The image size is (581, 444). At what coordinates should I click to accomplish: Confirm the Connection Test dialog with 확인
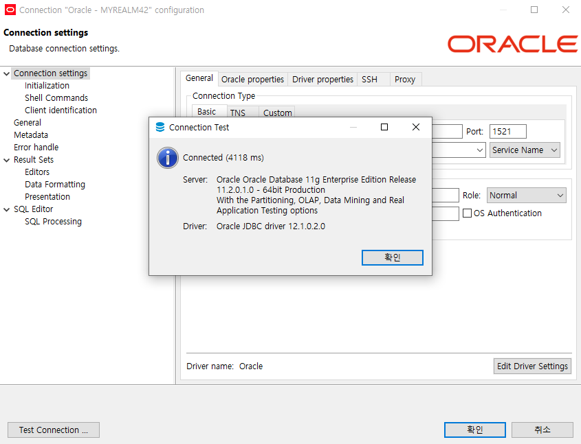coord(393,257)
